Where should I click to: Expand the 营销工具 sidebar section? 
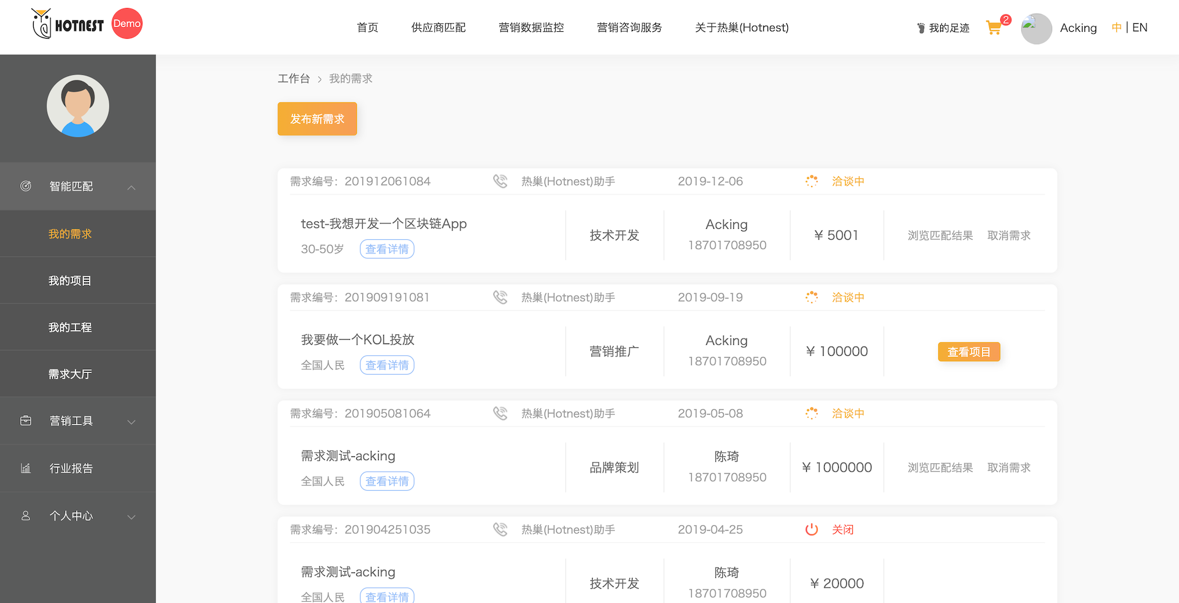click(131, 421)
